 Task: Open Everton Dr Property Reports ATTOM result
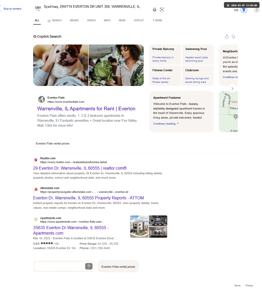88,198
